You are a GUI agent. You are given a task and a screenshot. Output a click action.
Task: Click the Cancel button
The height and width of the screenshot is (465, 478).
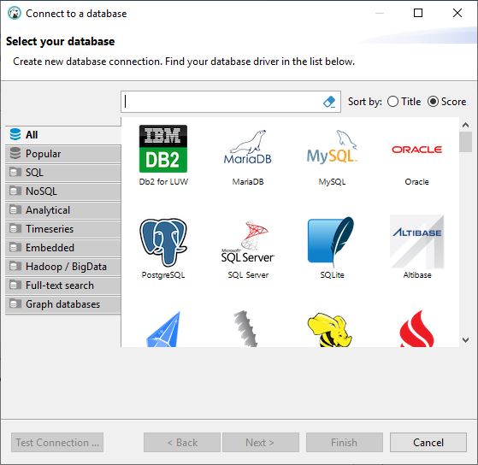pyautogui.click(x=428, y=442)
